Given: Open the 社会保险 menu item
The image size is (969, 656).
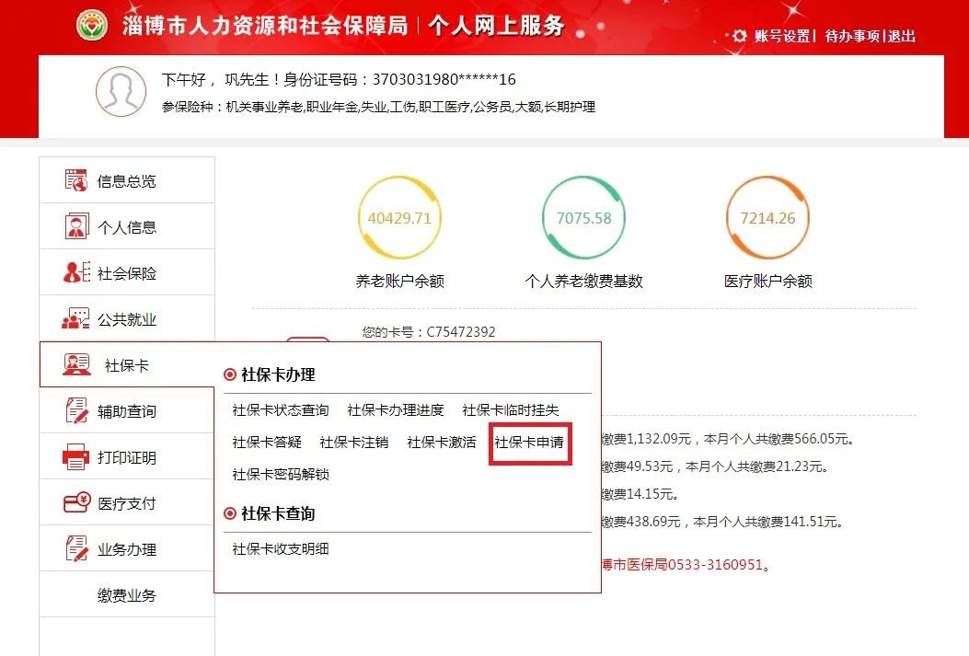Looking at the screenshot, I should (127, 272).
